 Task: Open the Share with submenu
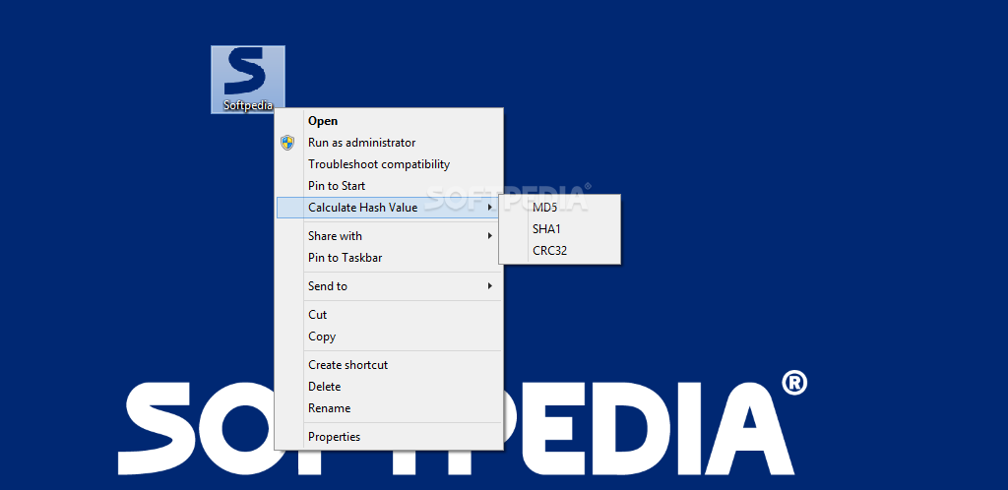point(389,236)
